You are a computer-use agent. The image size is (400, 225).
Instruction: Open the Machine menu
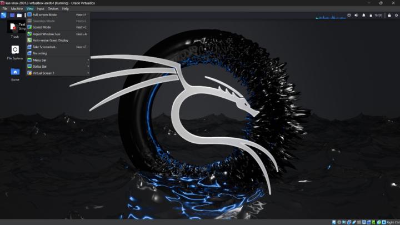[x=17, y=9]
